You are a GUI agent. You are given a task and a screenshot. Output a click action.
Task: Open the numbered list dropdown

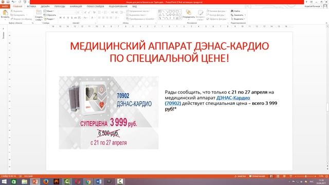106,12
